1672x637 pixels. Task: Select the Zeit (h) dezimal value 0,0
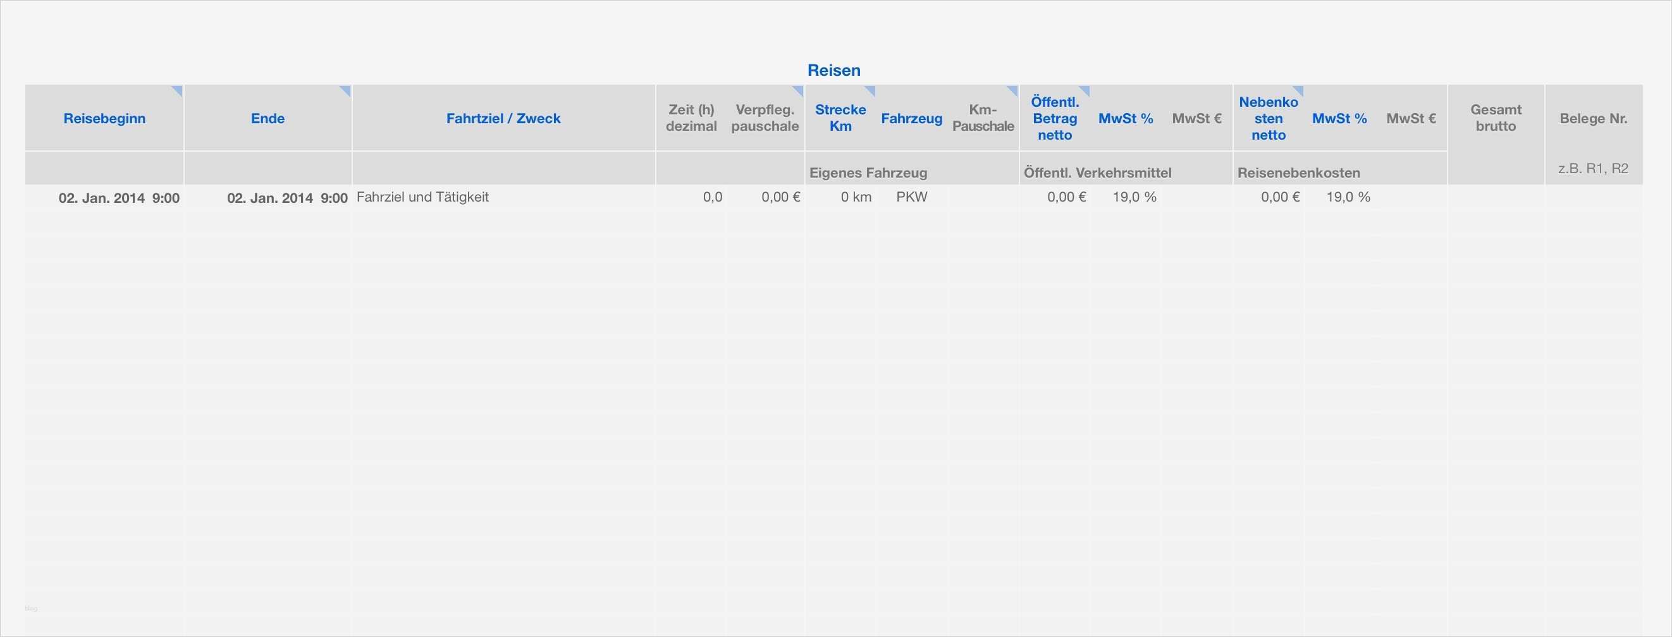[712, 197]
